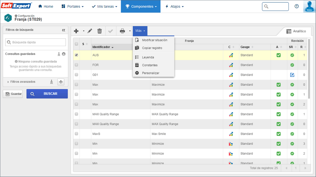Open the Atajos dropdown menu
Image resolution: width=316 pixels, height=177 pixels.
(x=174, y=6)
